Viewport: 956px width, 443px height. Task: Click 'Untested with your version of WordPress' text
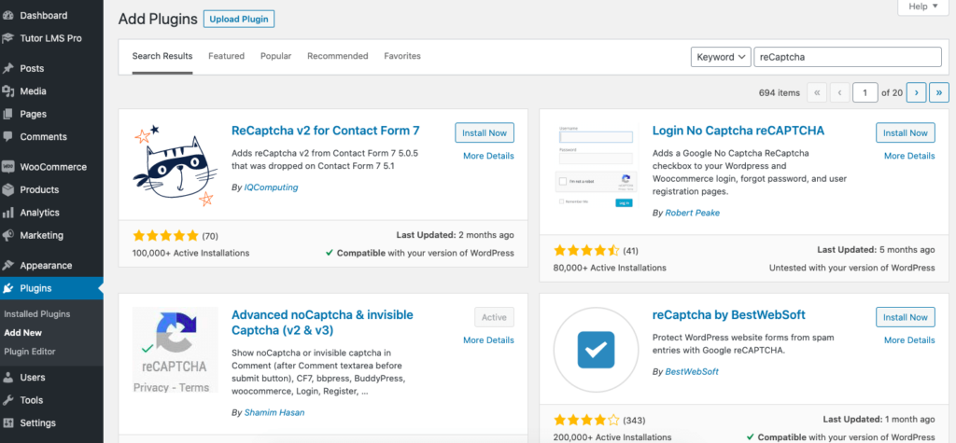tap(851, 268)
